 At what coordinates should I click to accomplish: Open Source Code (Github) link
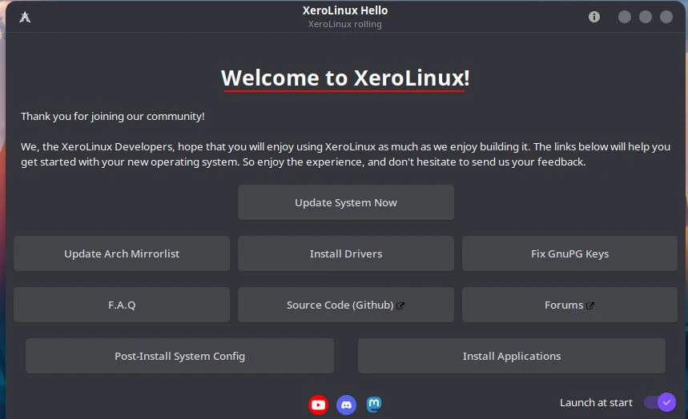[346, 305]
